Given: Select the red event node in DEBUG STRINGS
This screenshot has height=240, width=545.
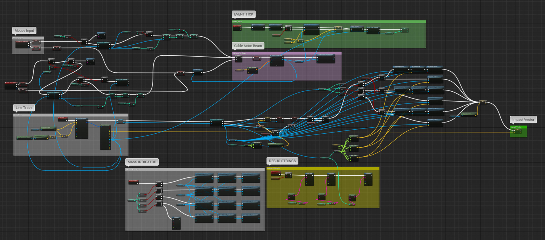Looking at the screenshot, I should pyautogui.click(x=276, y=173).
